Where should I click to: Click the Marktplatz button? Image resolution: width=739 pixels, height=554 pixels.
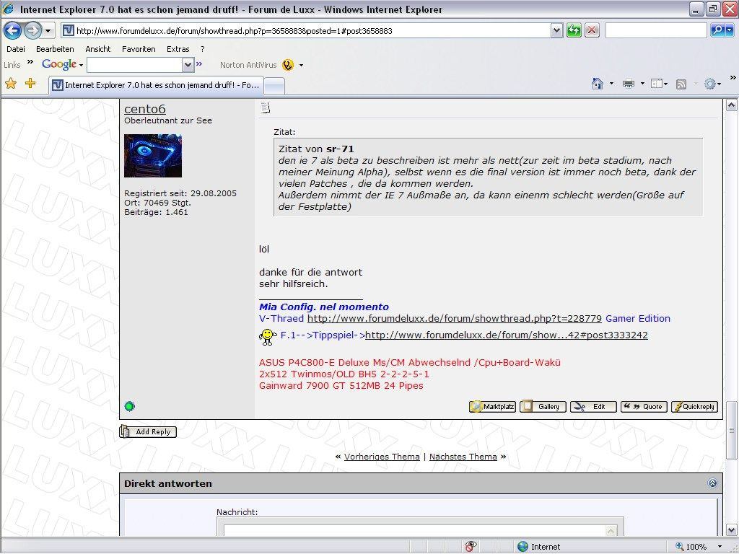(x=492, y=407)
